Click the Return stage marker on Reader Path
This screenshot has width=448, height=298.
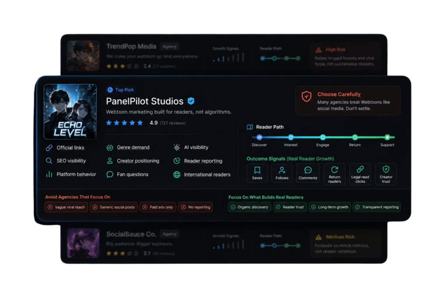click(x=354, y=137)
